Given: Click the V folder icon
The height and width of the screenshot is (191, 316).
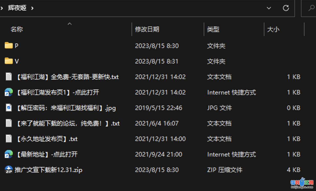Looking at the screenshot, I should pos(9,61).
